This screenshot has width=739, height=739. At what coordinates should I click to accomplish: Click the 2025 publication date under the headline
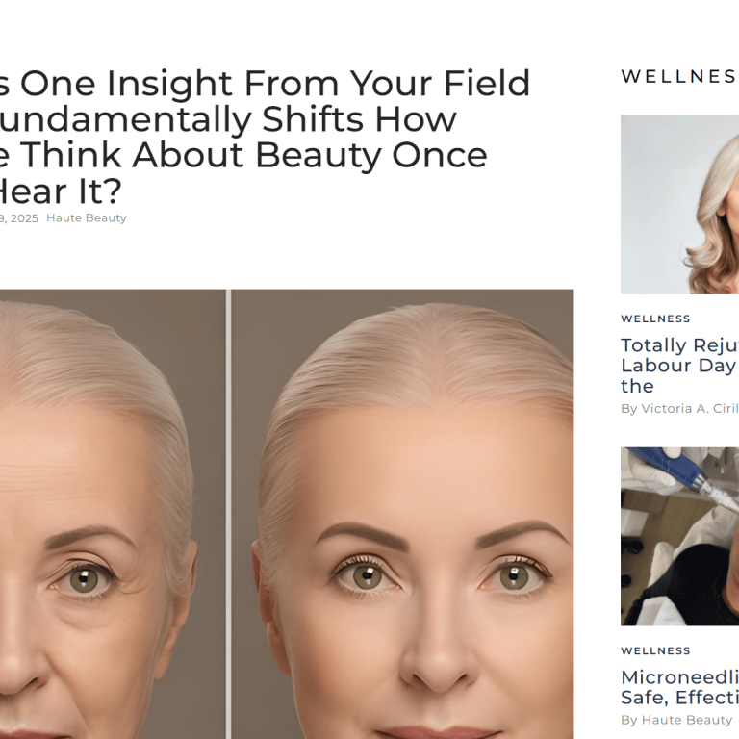19,218
